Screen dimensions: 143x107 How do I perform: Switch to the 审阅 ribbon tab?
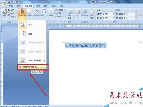(x=54, y=6)
